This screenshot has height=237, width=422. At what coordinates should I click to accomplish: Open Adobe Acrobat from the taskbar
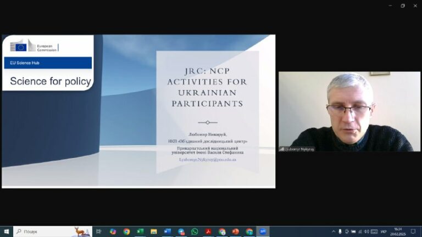pos(208,232)
